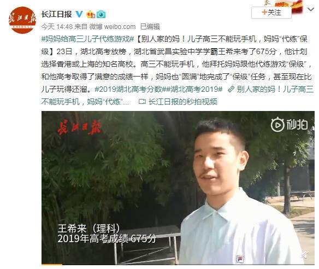Click the video progress bar
Image resolution: width=319 pixels, height=269 pixels.
tap(178, 264)
